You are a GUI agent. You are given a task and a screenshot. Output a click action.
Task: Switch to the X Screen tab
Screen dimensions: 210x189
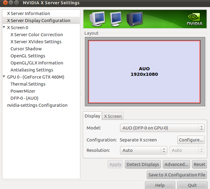point(113,116)
